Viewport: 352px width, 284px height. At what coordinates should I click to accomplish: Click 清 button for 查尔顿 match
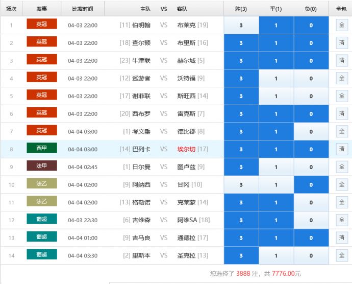[x=342, y=43]
